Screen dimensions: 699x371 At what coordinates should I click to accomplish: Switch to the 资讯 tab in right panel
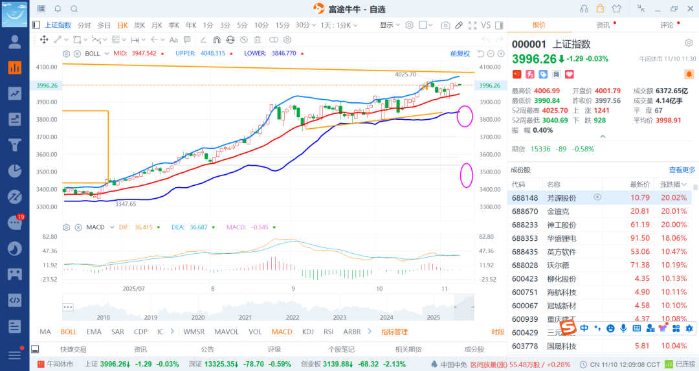603,25
